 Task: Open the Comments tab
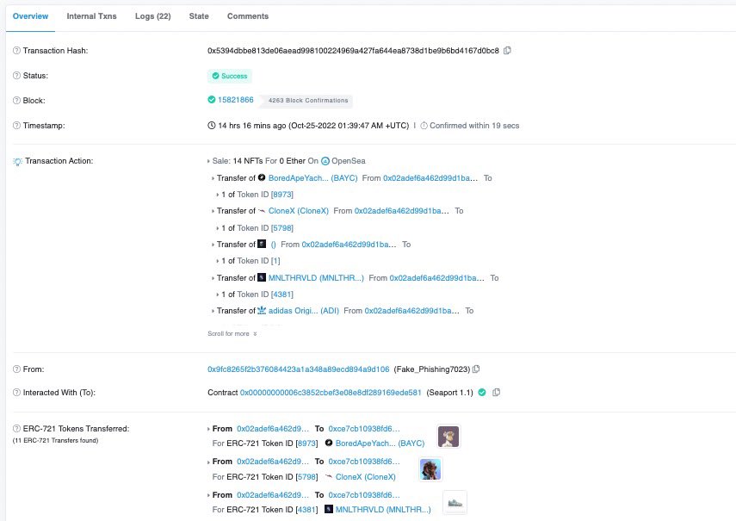(x=248, y=16)
